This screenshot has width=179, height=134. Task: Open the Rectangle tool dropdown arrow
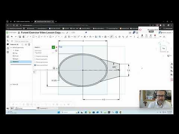tap(36, 37)
